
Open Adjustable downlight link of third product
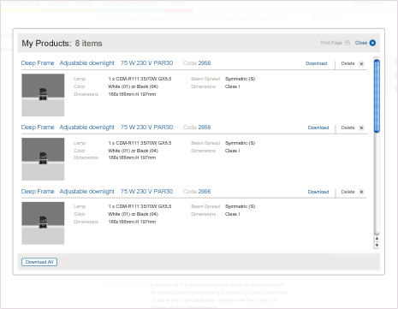(86, 192)
